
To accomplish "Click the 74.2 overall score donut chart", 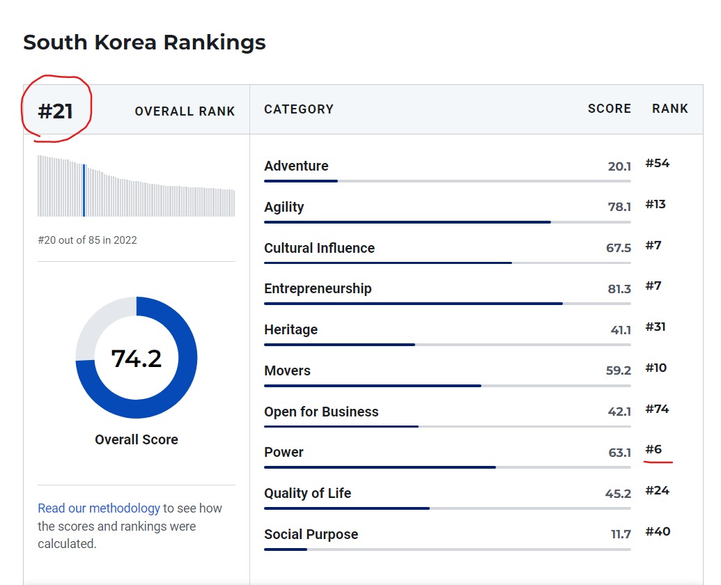I will 137,358.
